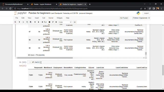Bookmark this page with star icon
The height and width of the screenshot is (92, 164).
point(145,8)
